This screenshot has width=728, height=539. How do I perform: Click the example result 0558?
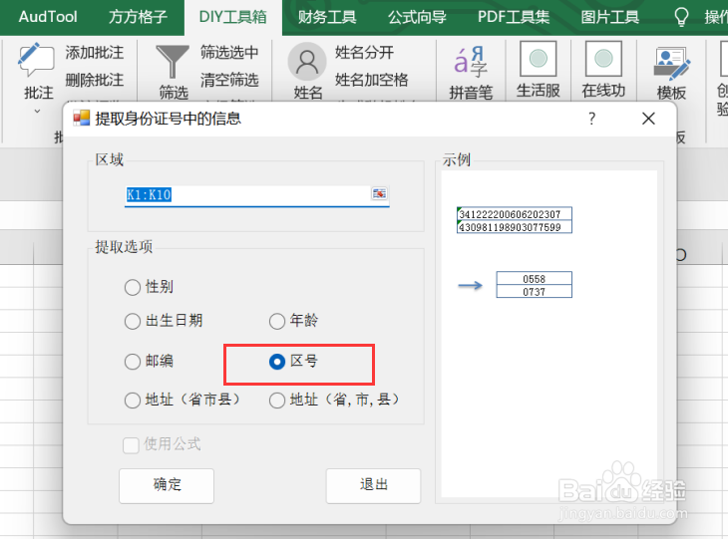534,278
